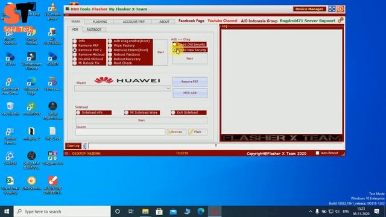Open ProtonVPN desktop shortcut
Viewport: 386px width, 217px height.
click(x=31, y=108)
